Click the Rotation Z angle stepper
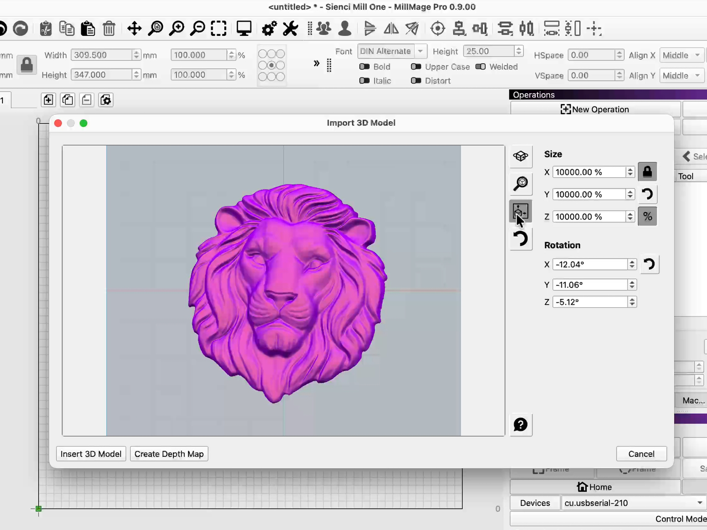 tap(632, 302)
